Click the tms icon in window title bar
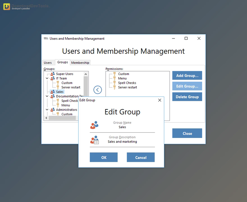Screen dimensions: 247x202 pyautogui.click(x=46, y=38)
